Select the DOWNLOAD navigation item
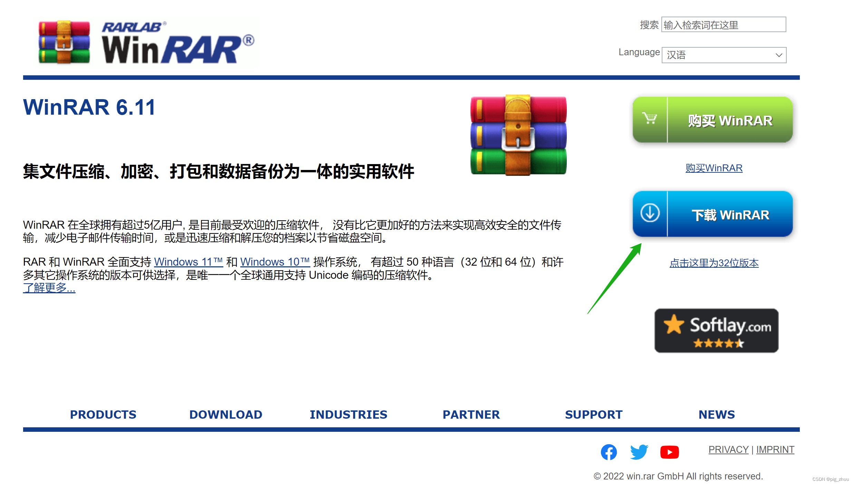 pos(226,415)
